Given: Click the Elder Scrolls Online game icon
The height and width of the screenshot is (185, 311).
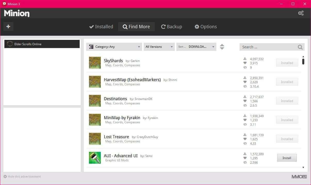Looking at the screenshot, I should [10, 44].
